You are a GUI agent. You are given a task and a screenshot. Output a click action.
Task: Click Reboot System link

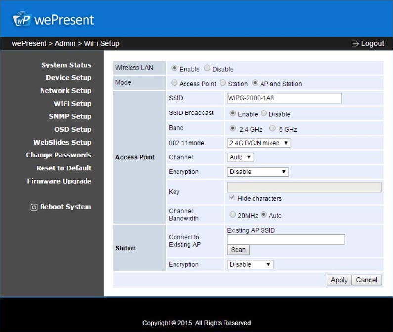coord(66,207)
